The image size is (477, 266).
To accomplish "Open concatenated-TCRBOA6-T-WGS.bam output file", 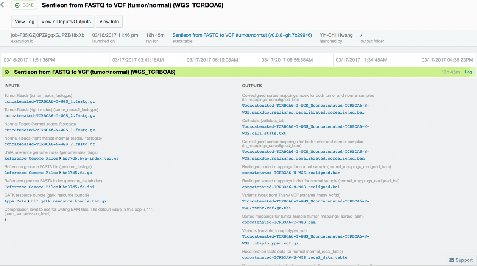I will [x=279, y=222].
